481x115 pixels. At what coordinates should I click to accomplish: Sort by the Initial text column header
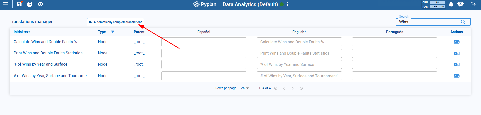point(22,32)
